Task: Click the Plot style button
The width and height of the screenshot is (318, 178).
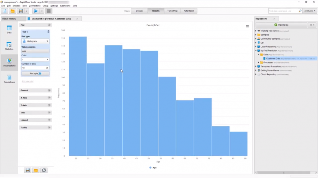Action: coord(35,74)
